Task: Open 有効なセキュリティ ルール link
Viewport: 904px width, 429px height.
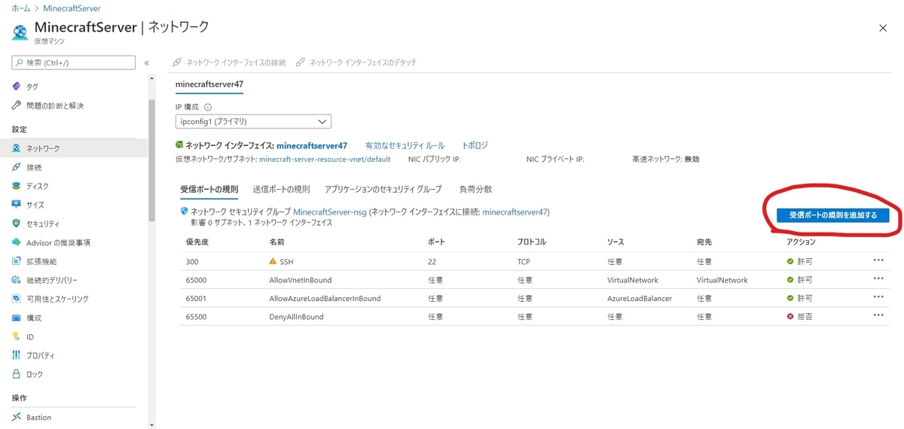Action: pyautogui.click(x=405, y=145)
